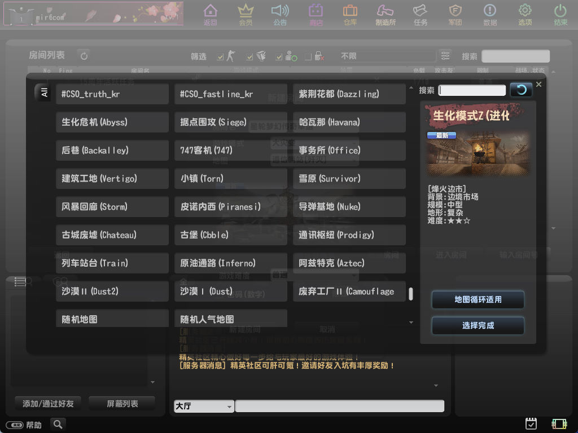Select map 导弹基地 (Nuke)
This screenshot has width=578, height=433.
coord(349,206)
